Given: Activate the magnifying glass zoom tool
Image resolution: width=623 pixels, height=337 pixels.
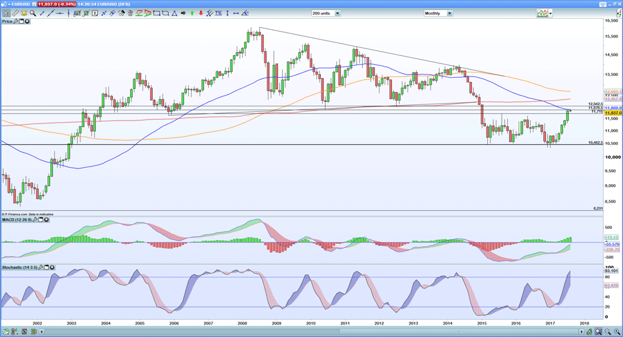Looking at the screenshot, I should (x=33, y=13).
